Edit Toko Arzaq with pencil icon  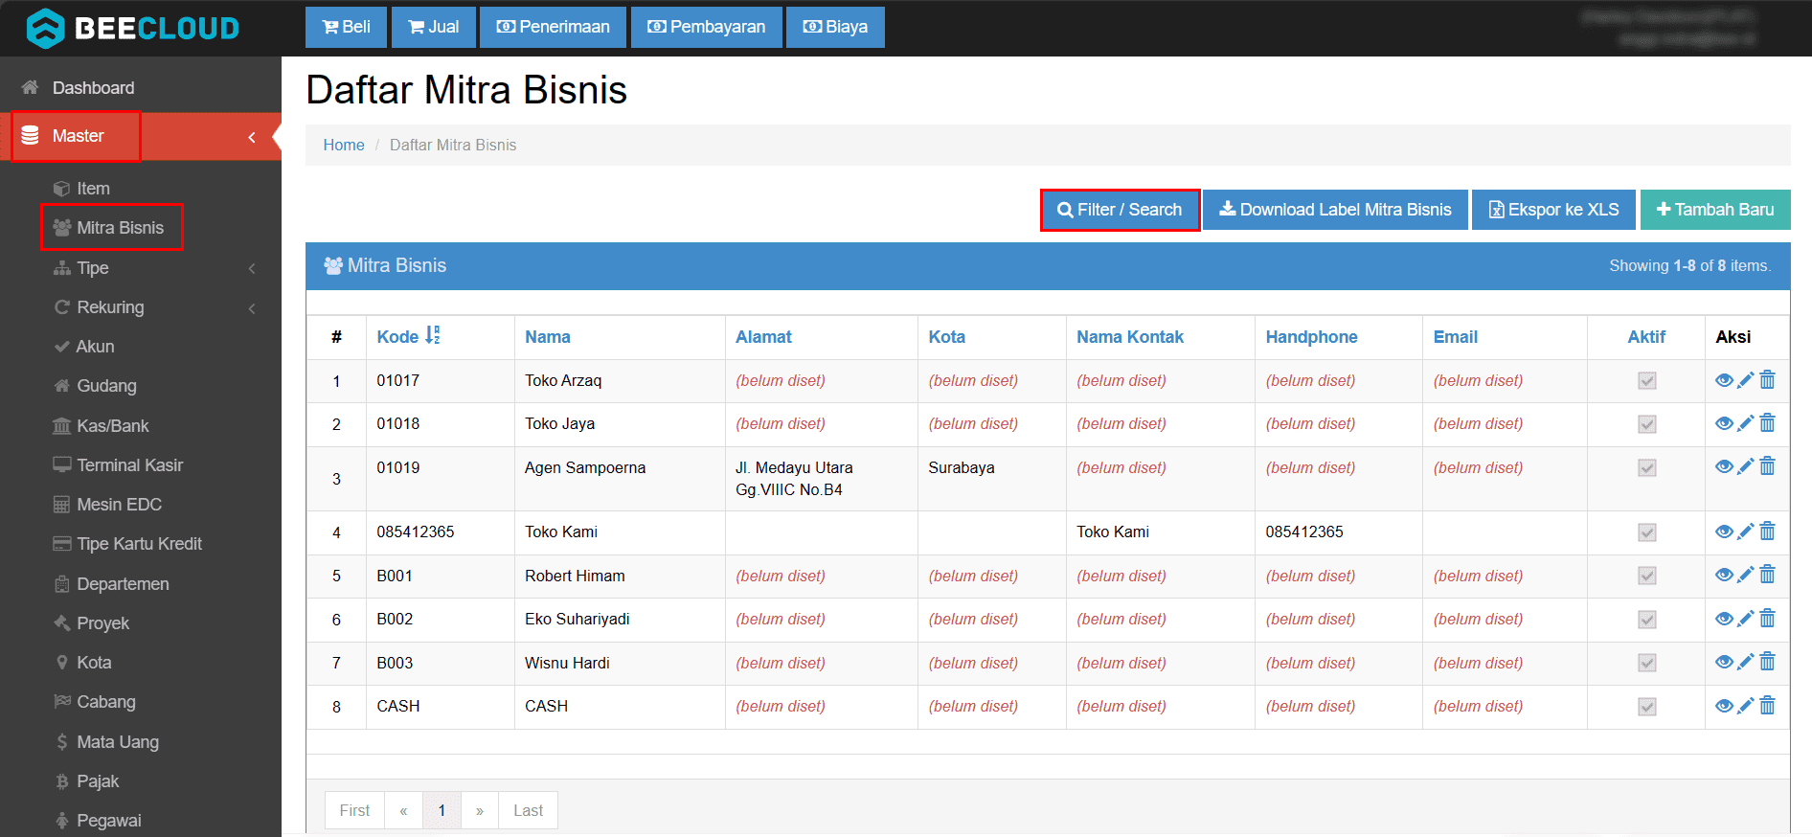pyautogui.click(x=1746, y=380)
